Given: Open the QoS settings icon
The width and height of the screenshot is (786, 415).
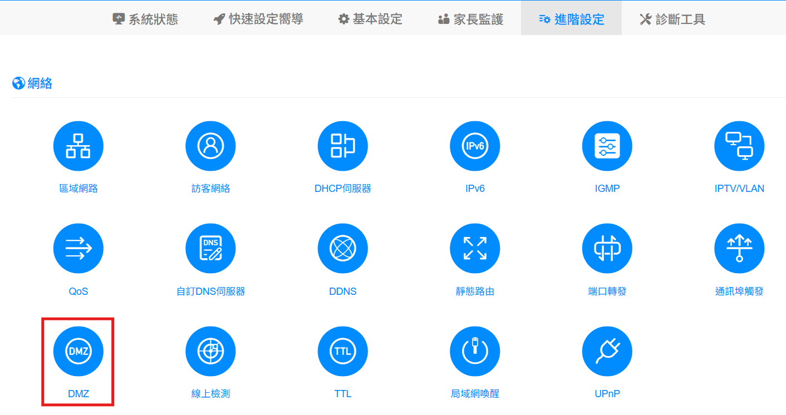Looking at the screenshot, I should [78, 248].
